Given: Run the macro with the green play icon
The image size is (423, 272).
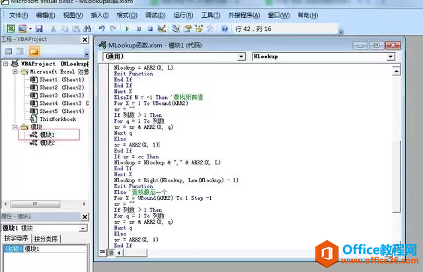Looking at the screenshot, I should (x=128, y=28).
